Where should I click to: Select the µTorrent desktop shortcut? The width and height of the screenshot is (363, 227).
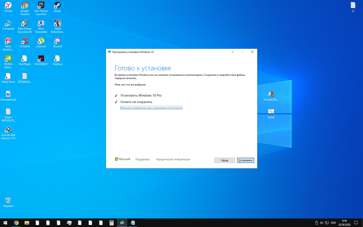coord(41,42)
